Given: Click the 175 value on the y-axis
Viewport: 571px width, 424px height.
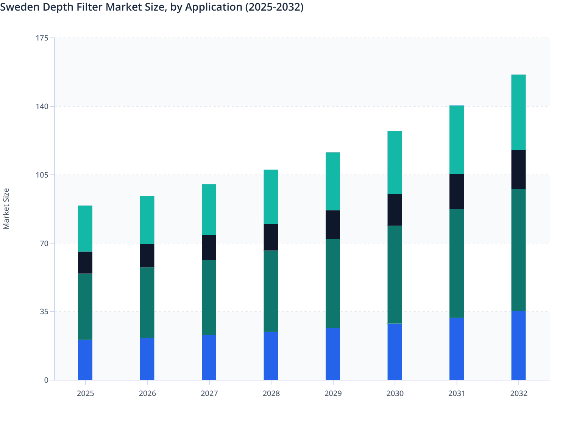Looking at the screenshot, I should [43, 38].
